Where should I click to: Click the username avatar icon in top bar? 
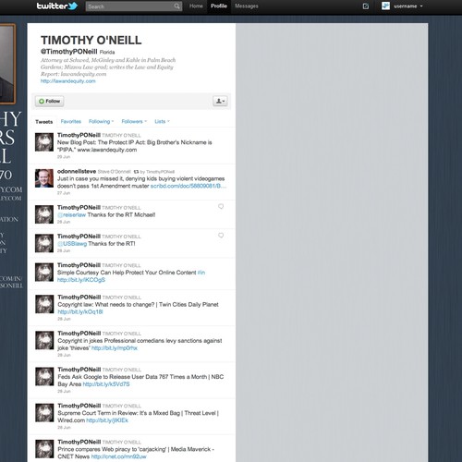[x=385, y=6]
